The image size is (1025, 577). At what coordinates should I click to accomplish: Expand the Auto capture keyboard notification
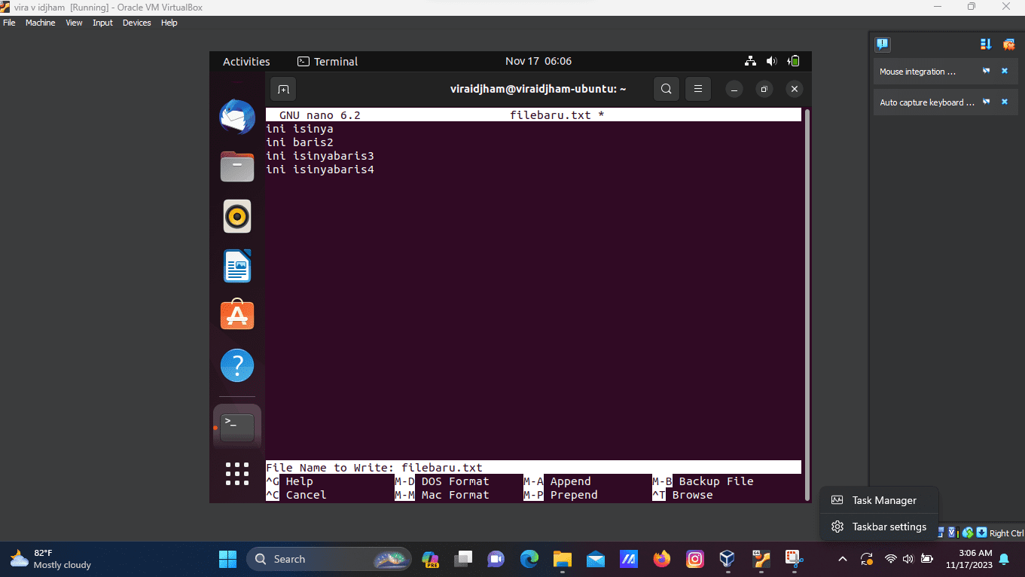click(x=986, y=102)
